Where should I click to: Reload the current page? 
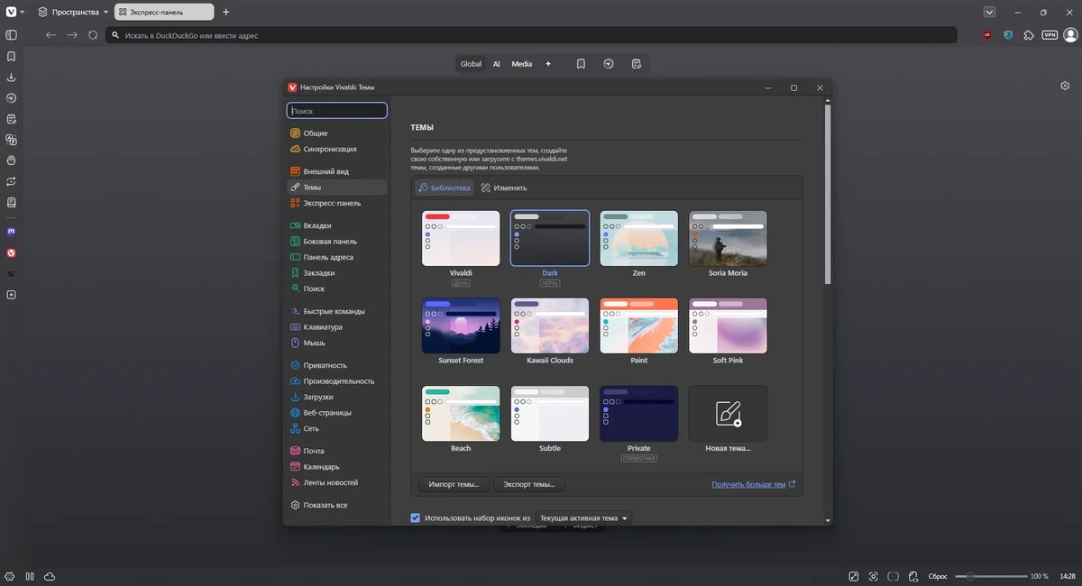coord(93,35)
